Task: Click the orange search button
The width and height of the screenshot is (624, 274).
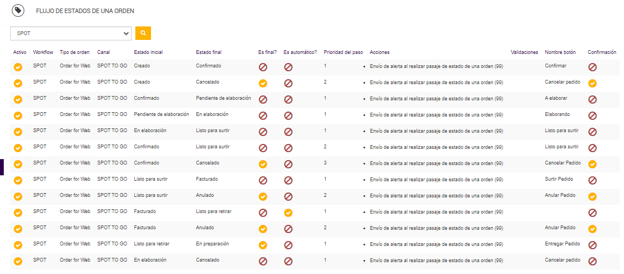Action: pos(143,33)
